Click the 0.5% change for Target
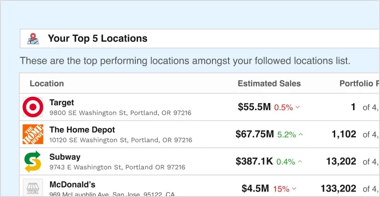Screen dimensions: 380x197 point(283,107)
